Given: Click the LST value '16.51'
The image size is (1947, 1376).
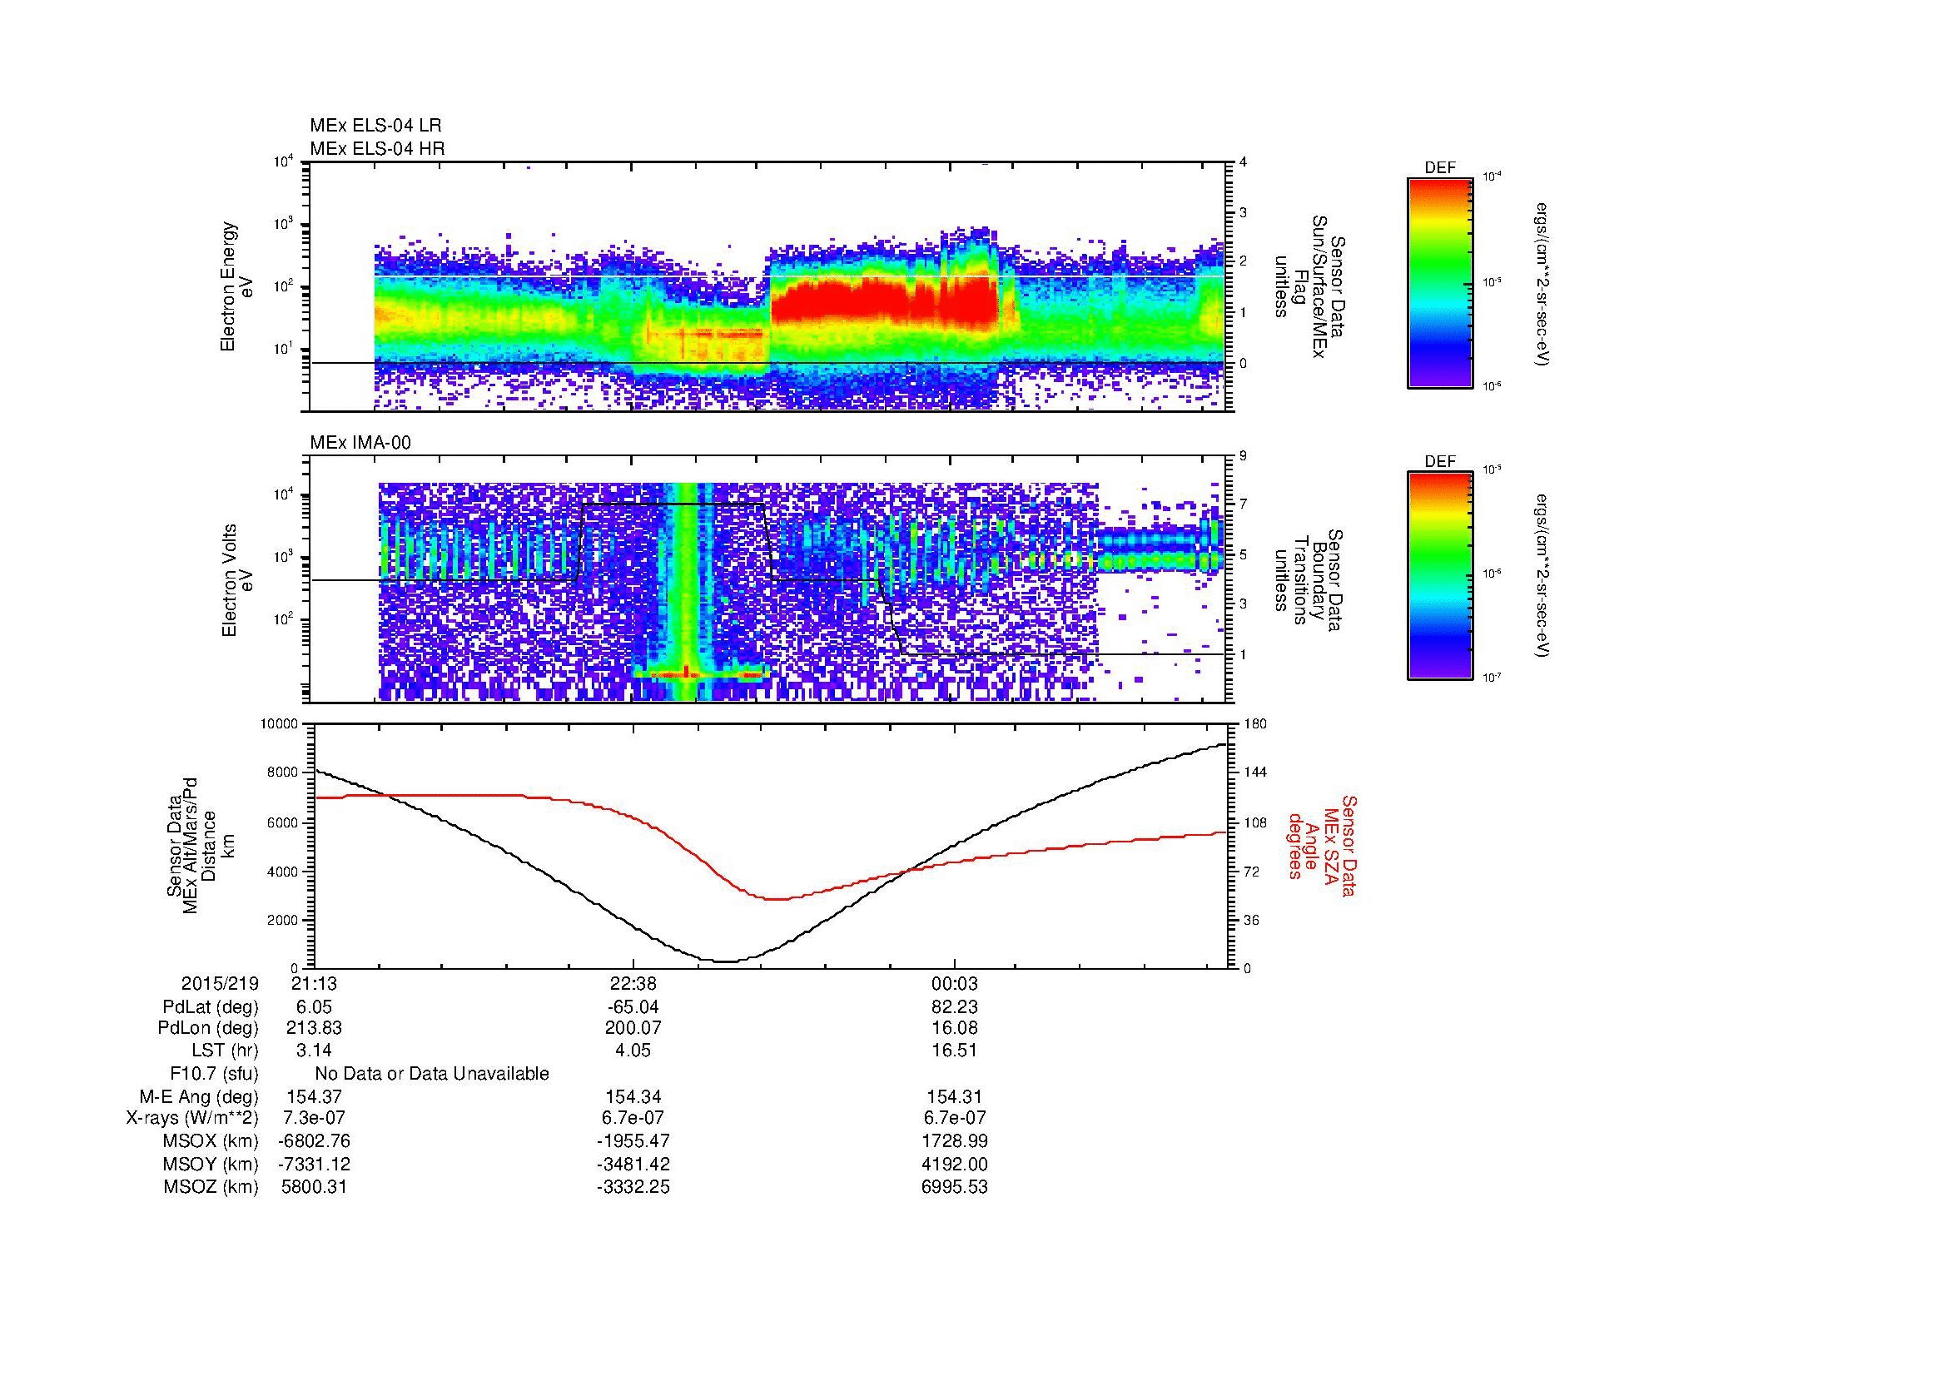Looking at the screenshot, I should click(954, 1051).
